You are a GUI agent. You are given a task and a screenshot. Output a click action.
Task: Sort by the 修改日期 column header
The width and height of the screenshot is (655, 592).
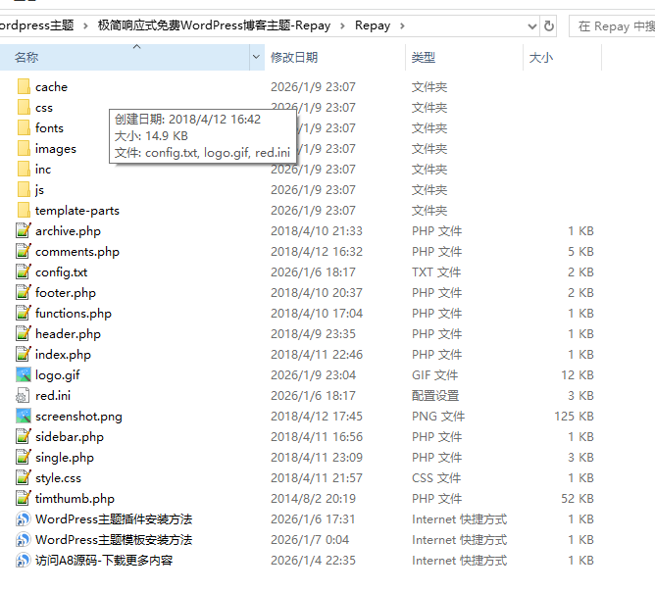point(335,57)
